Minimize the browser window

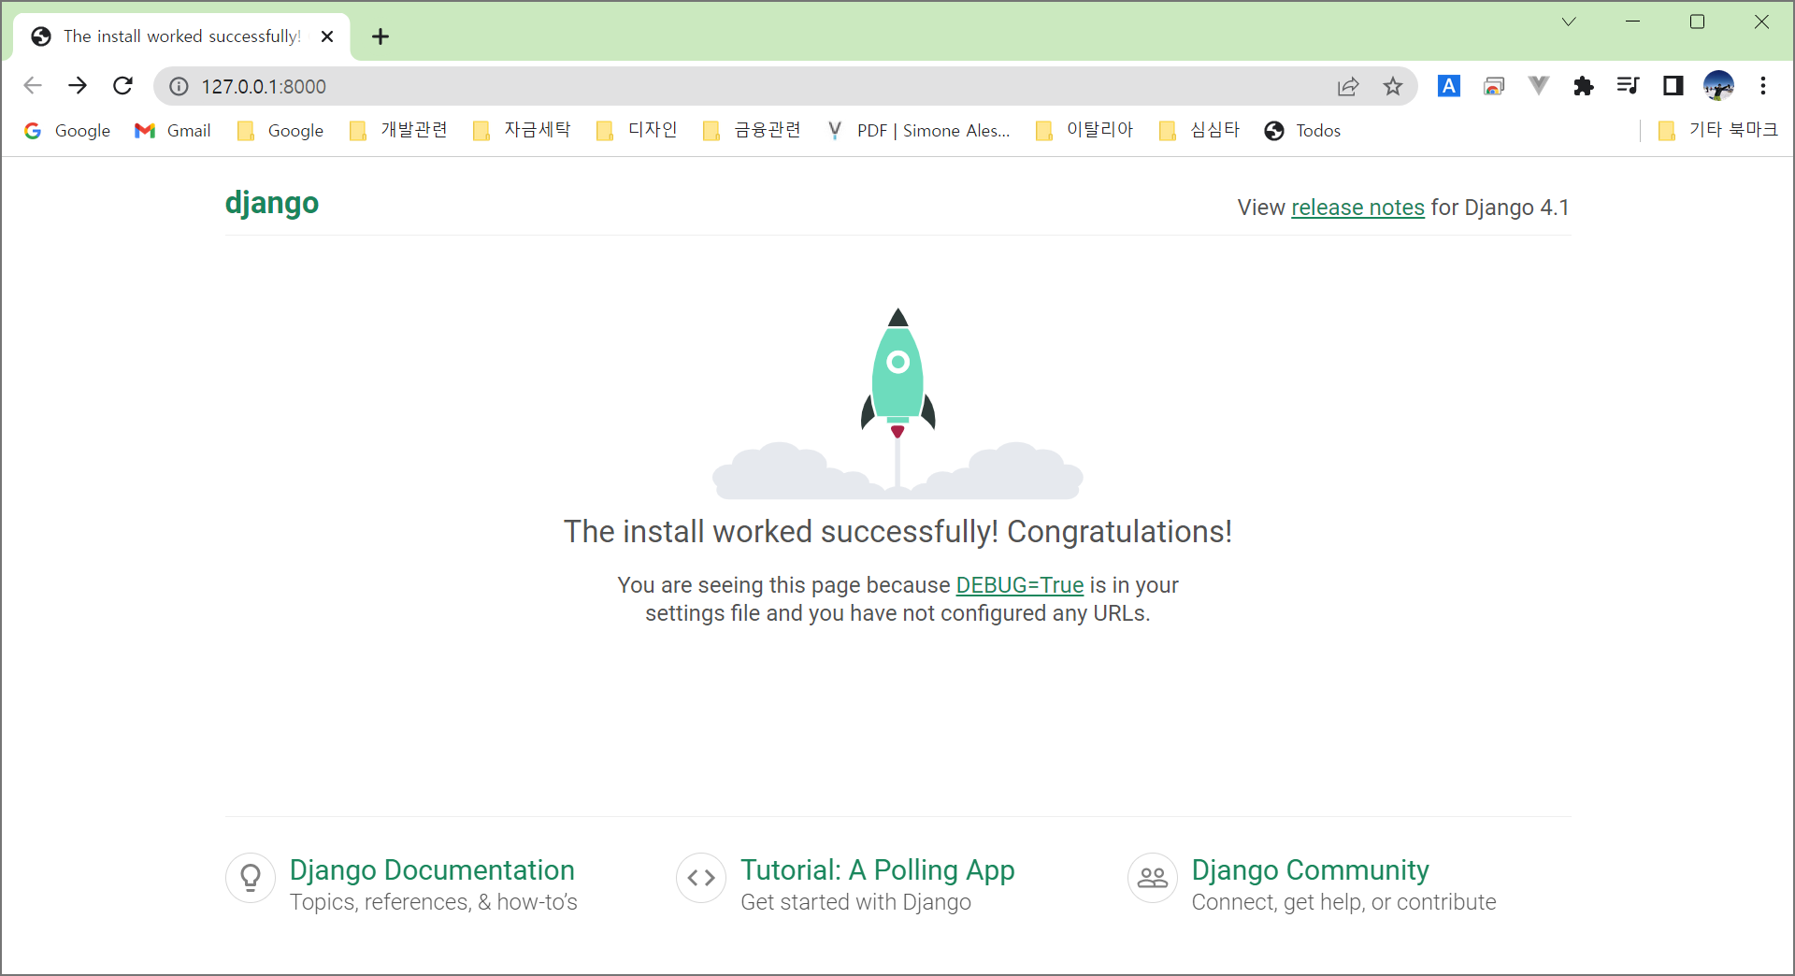1633,22
